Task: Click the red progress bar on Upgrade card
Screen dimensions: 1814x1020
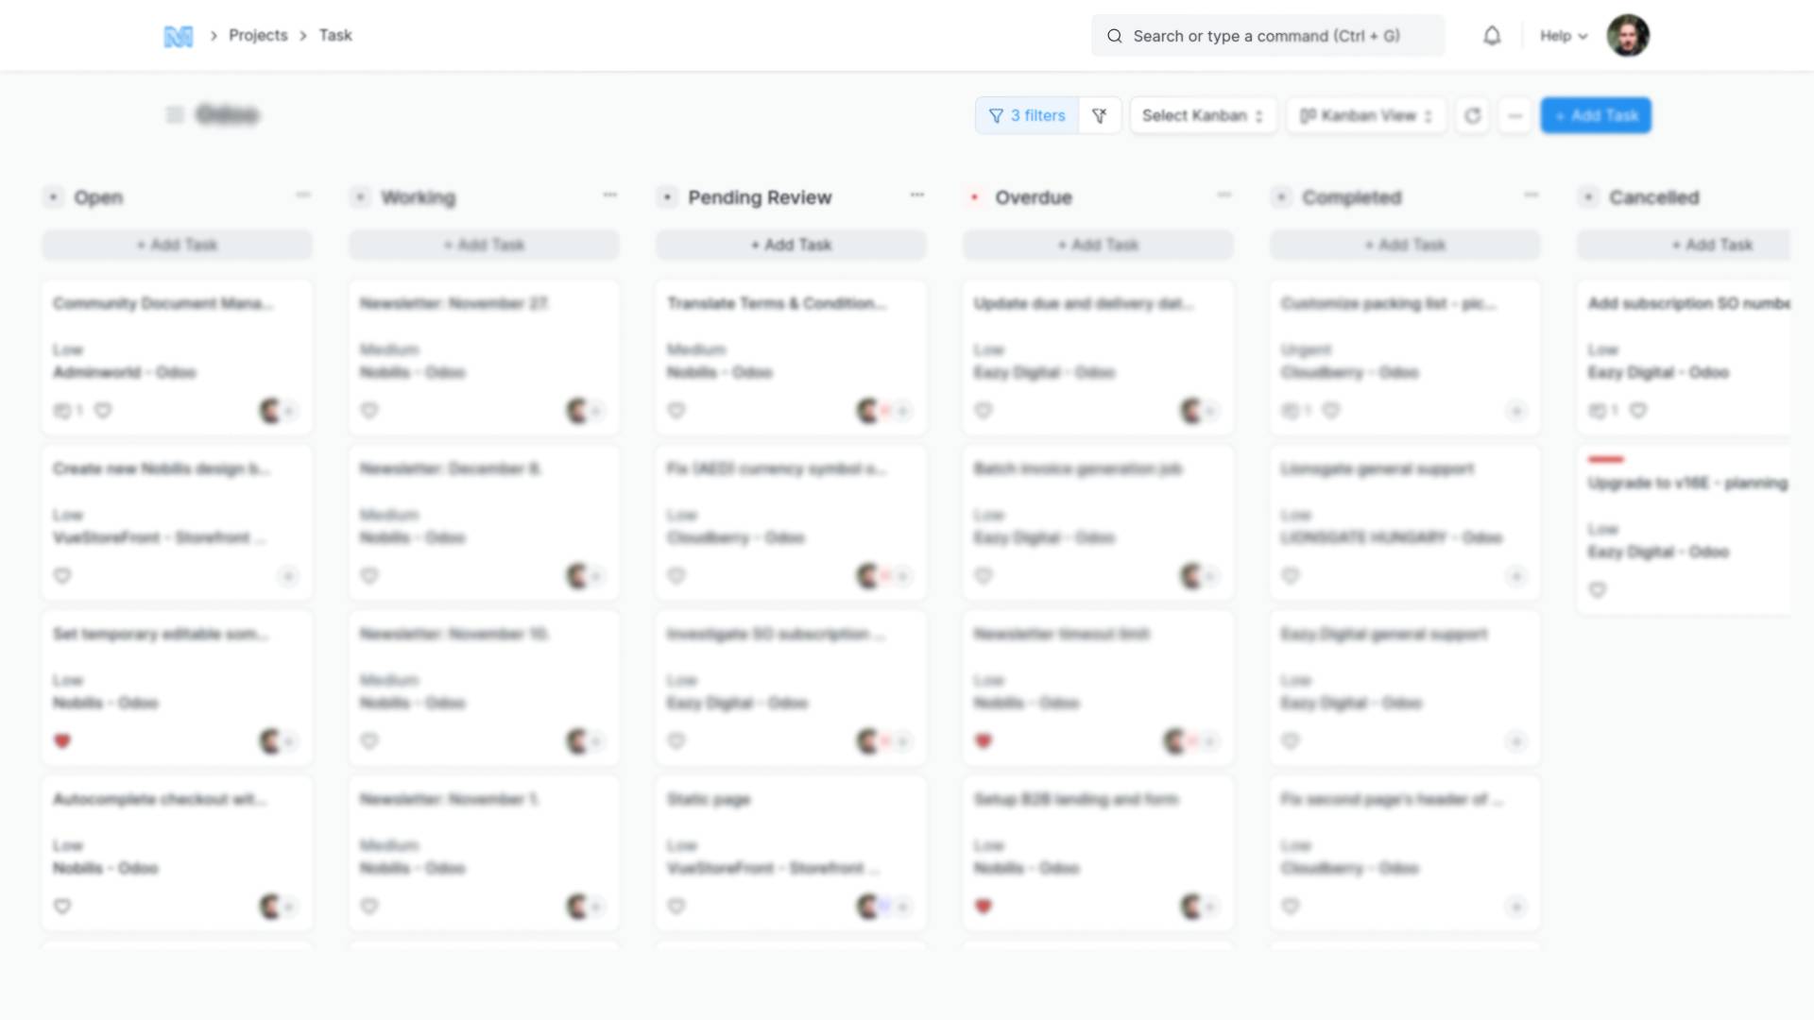Action: coord(1606,460)
